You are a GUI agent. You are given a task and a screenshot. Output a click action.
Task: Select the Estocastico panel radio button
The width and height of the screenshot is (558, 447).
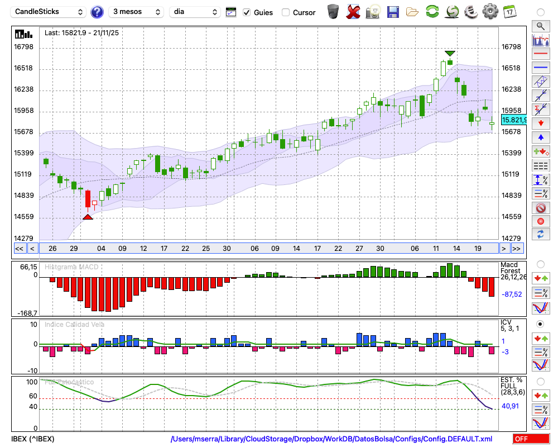tap(541, 382)
